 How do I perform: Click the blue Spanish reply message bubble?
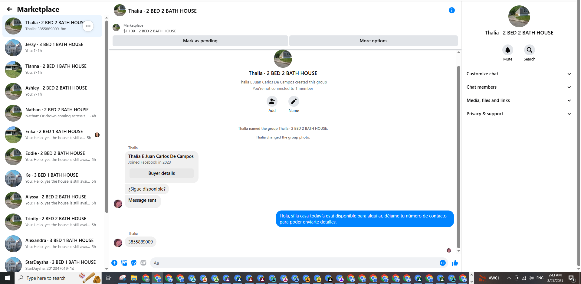point(365,219)
